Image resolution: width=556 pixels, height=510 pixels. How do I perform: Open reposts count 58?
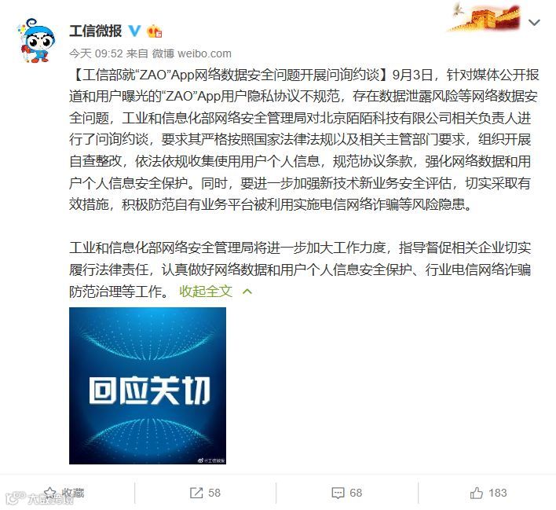coord(214,493)
